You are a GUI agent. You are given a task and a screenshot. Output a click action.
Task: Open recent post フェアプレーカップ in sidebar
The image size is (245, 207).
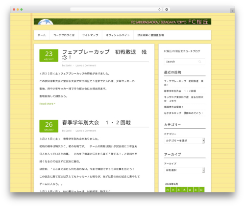pyautogui.click(x=184, y=83)
